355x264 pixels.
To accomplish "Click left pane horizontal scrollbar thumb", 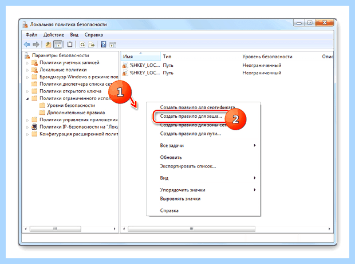I will tap(55, 229).
